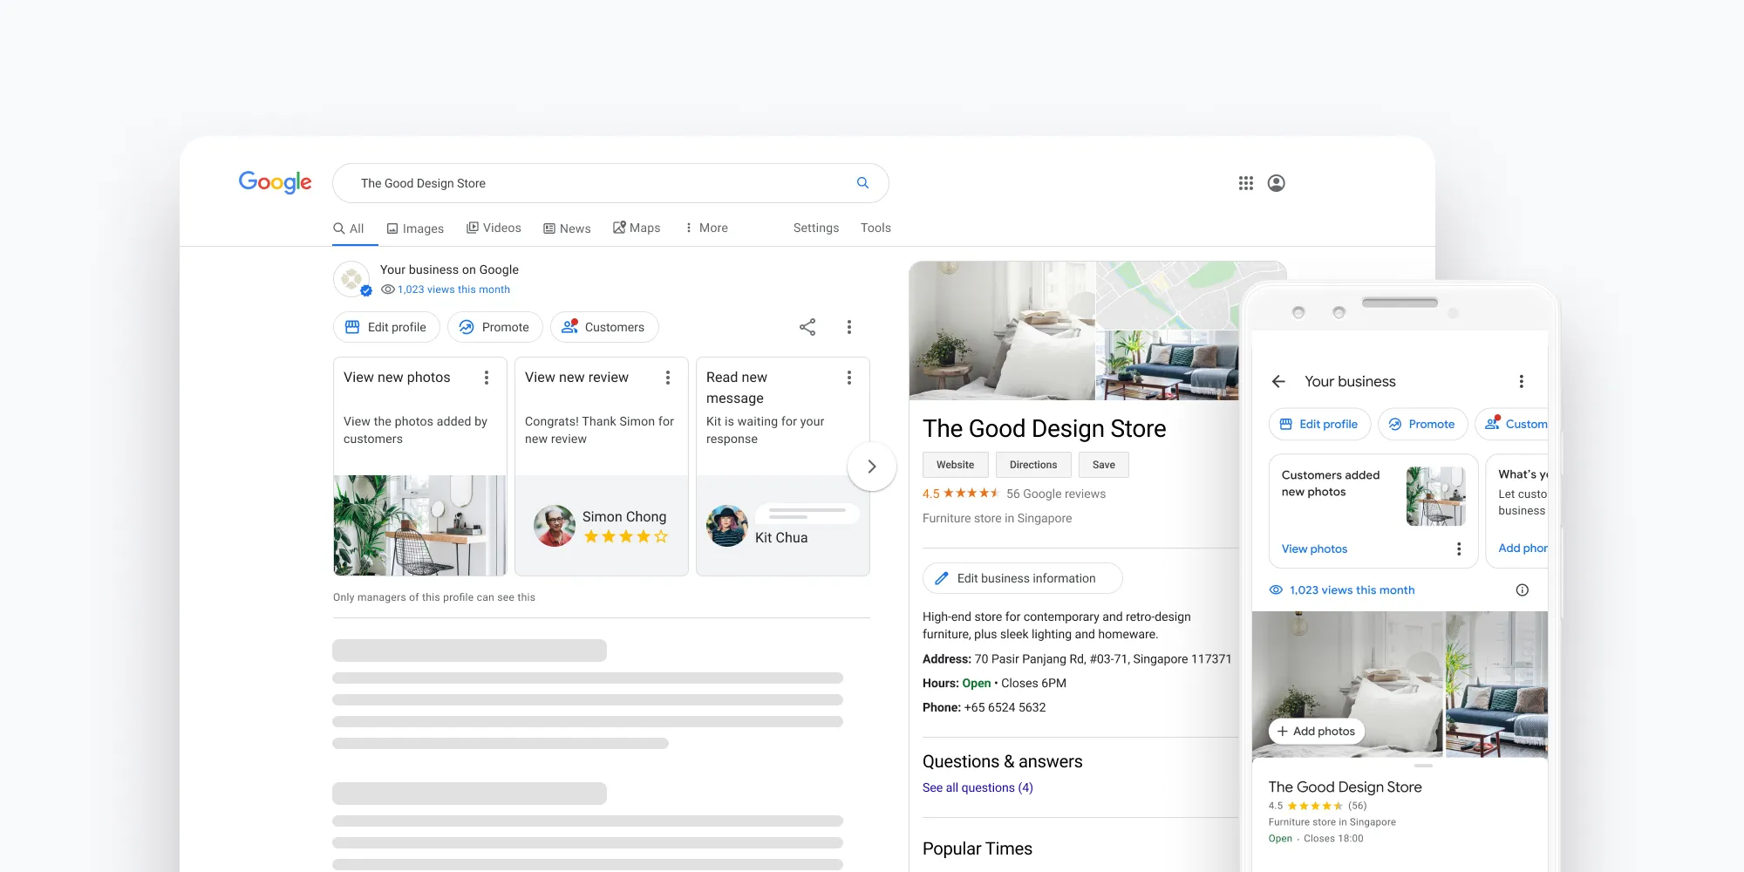
Task: Switch to the Images tab
Action: 415,228
